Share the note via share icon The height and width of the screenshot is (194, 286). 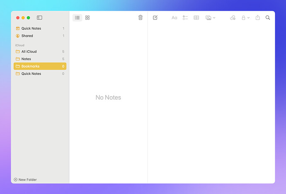258,18
